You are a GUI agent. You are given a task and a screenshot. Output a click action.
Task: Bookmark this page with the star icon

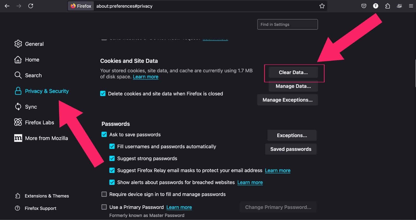click(322, 6)
